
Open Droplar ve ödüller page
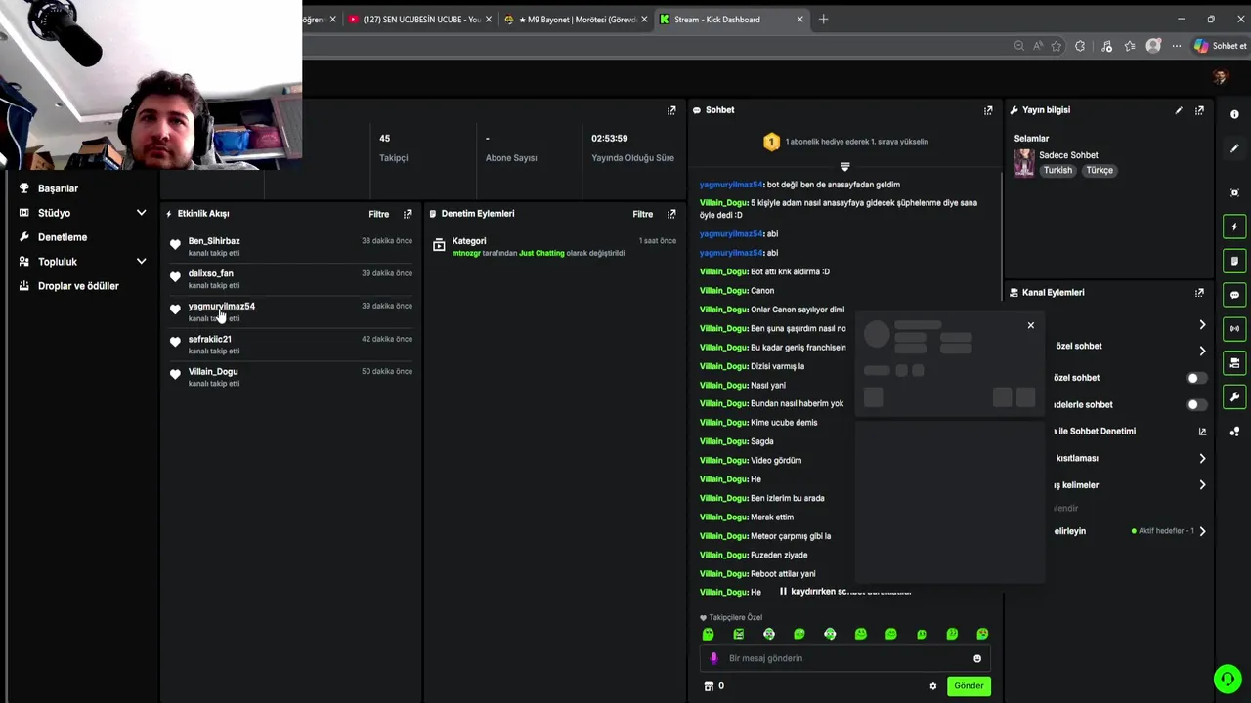coord(78,286)
